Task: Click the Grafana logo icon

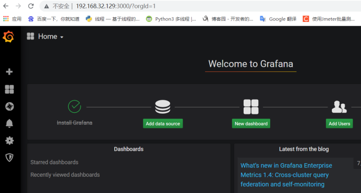Action: (8, 37)
